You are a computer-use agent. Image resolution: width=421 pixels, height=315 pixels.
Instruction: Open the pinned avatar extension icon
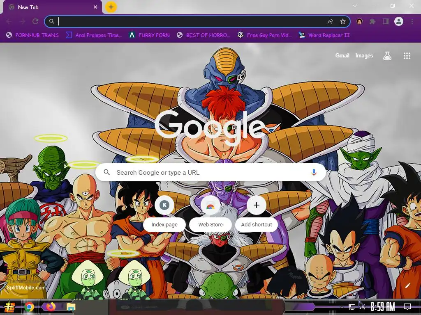(359, 21)
